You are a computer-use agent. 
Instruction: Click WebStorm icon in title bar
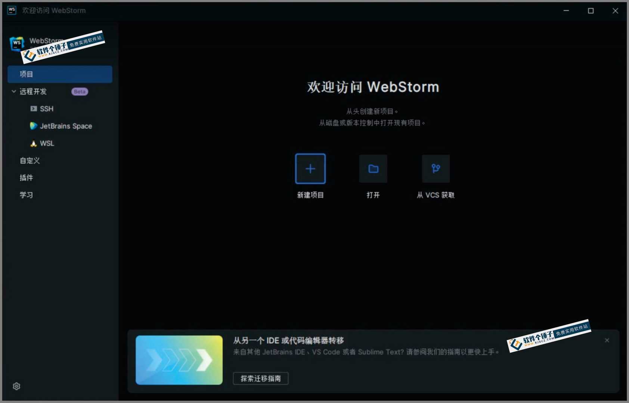[12, 10]
